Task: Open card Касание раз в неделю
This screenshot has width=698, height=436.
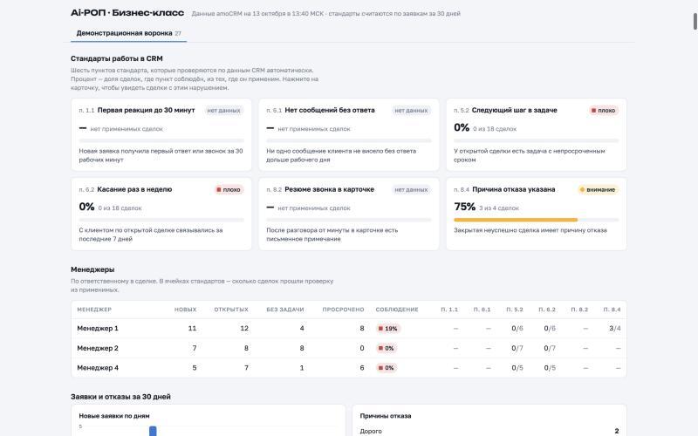Action: (x=161, y=214)
